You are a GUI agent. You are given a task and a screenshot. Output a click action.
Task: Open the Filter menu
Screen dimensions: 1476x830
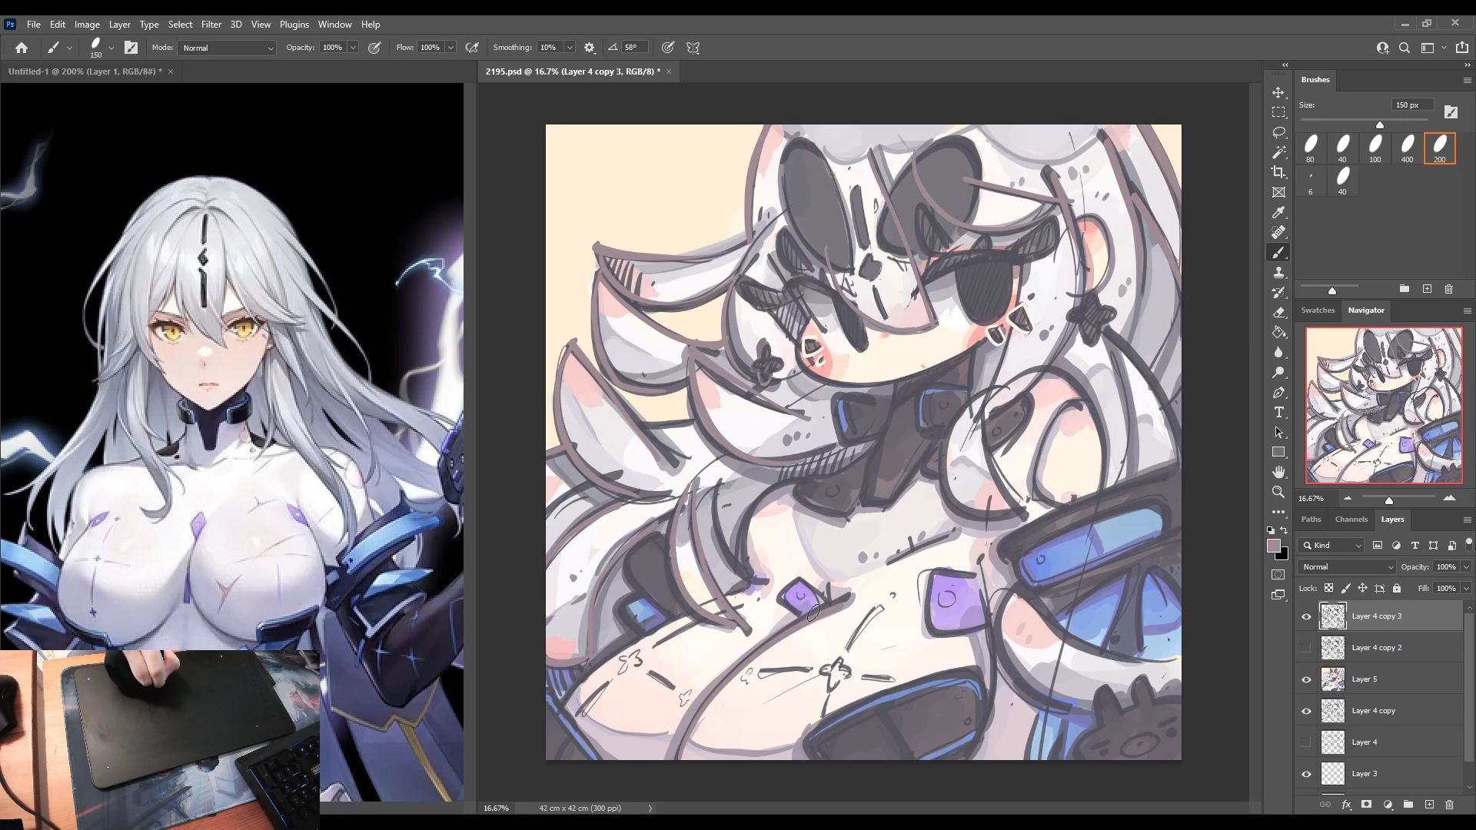[x=211, y=25]
